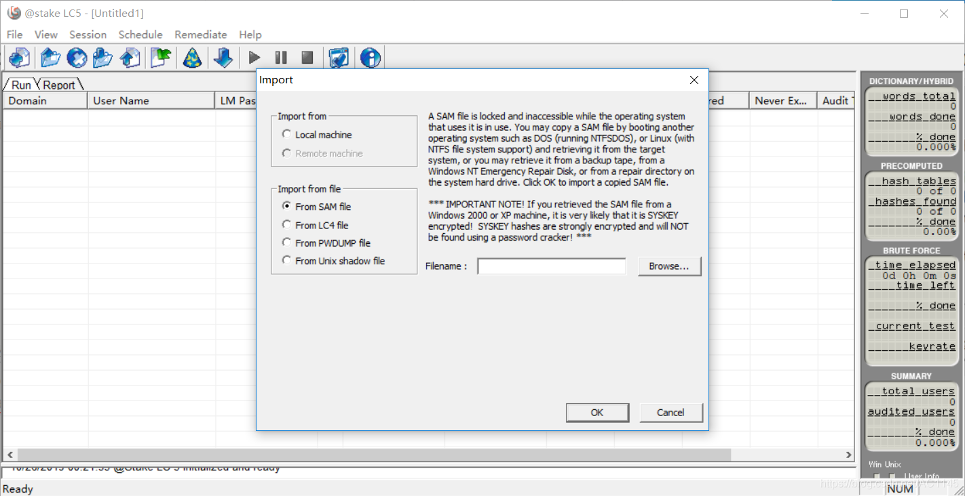Click the time_left label
965x496 pixels.
(912, 285)
